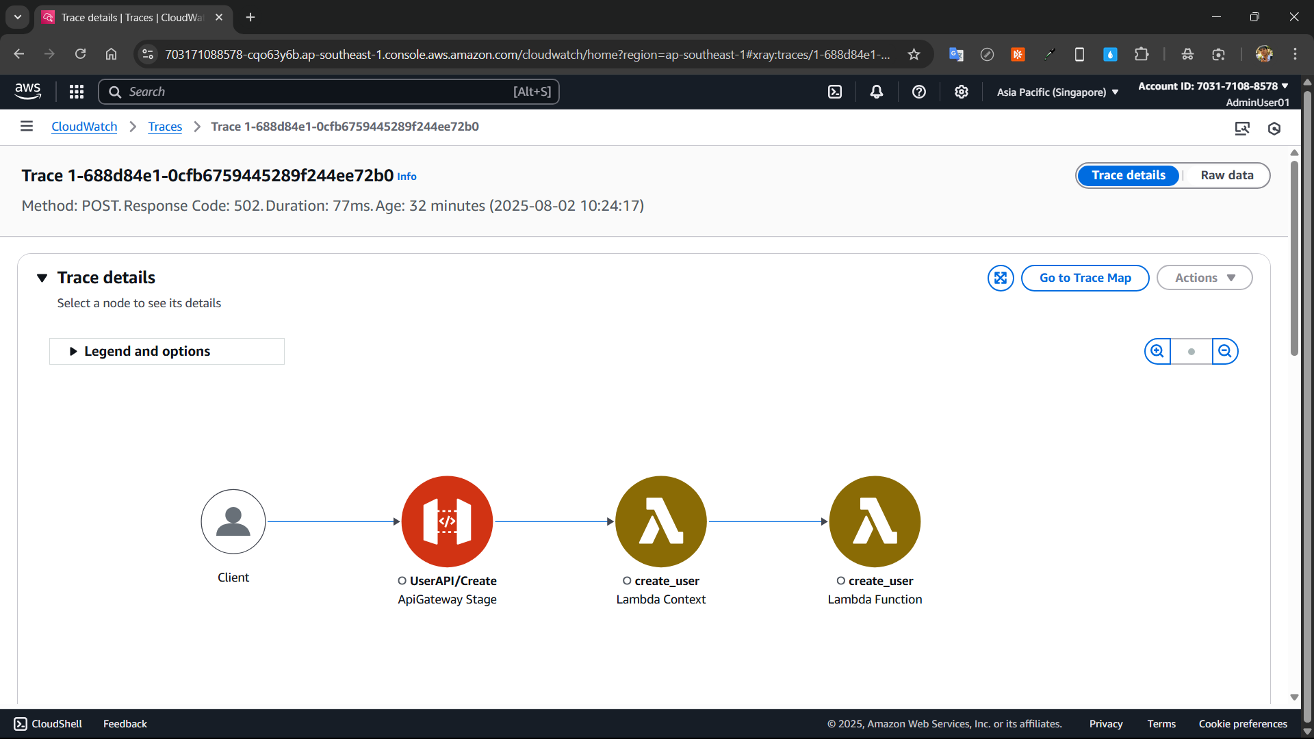Click the UserAPI/Create node label
Image resolution: width=1314 pixels, height=739 pixels.
[453, 581]
